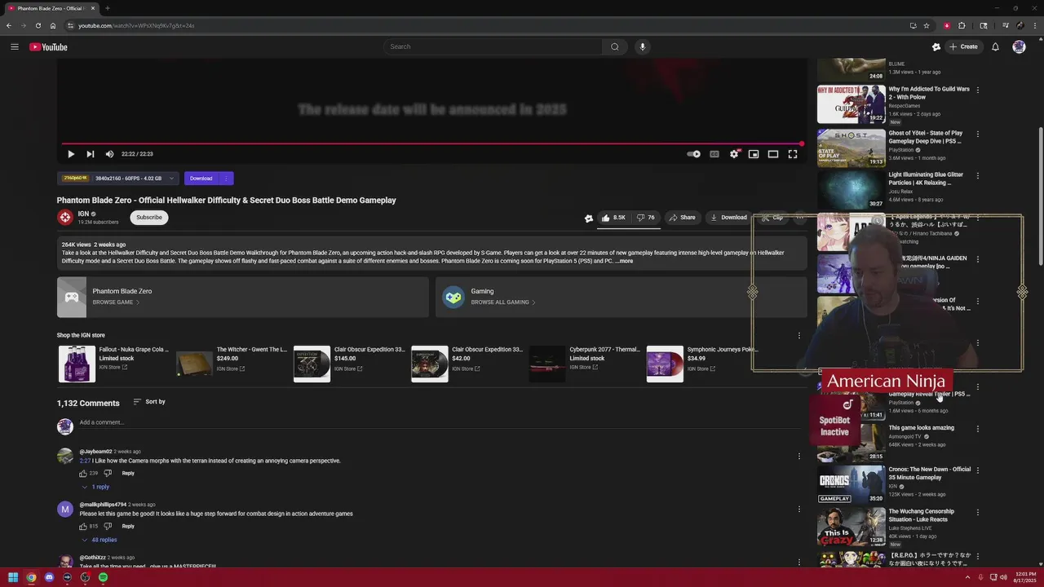Start voice search with microphone icon
The height and width of the screenshot is (587, 1044).
point(643,46)
